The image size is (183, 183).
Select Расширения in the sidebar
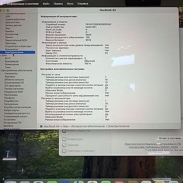pyautogui.click(x=11, y=104)
